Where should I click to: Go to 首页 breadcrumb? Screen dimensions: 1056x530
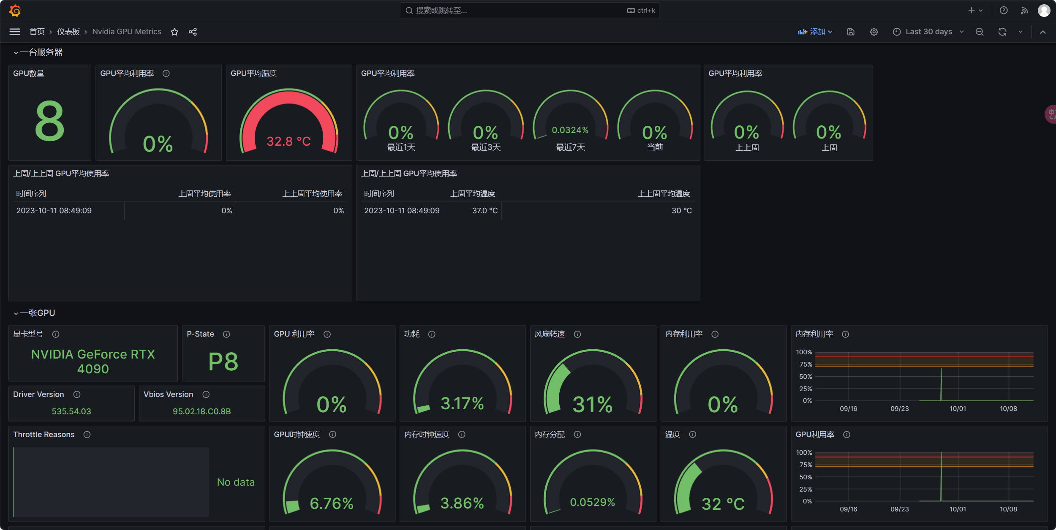point(37,32)
